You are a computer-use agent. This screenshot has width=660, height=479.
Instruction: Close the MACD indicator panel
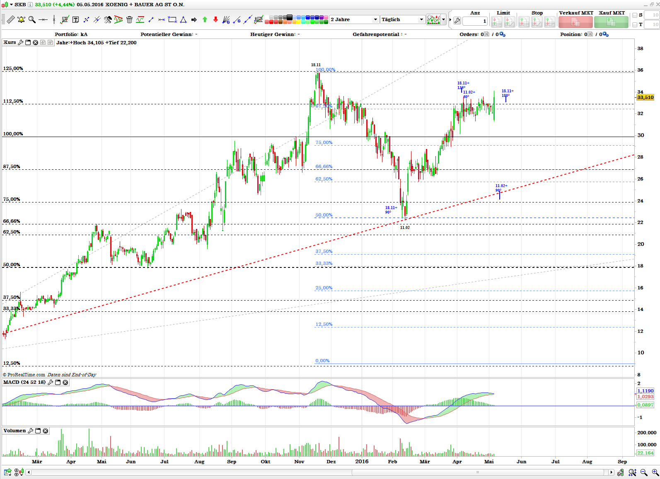point(65,382)
